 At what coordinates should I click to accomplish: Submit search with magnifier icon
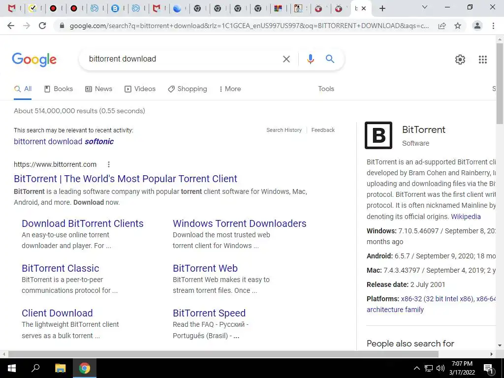click(x=330, y=59)
